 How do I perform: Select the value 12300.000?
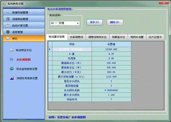pos(111,49)
